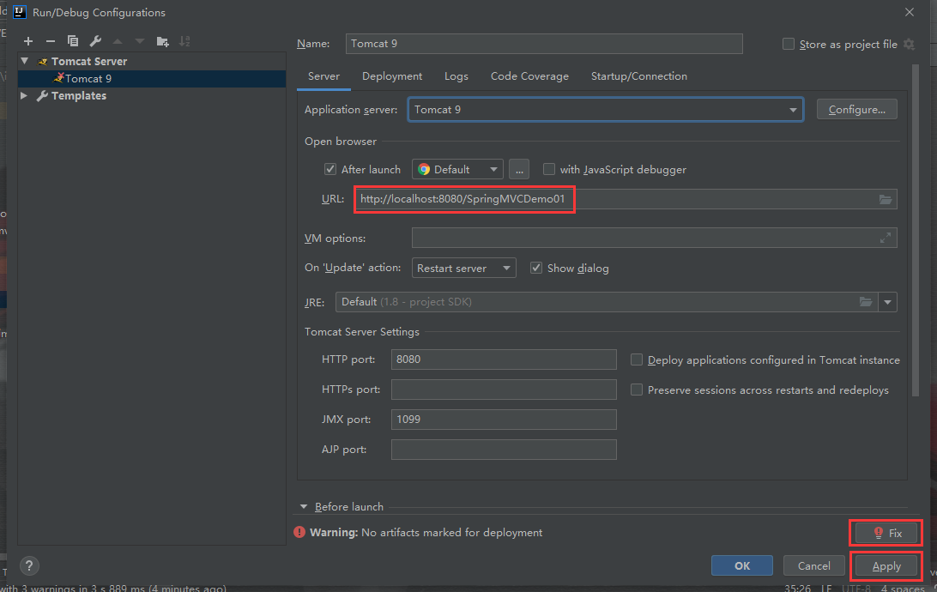Expand the Templates tree node
The height and width of the screenshot is (592, 937).
coord(24,95)
